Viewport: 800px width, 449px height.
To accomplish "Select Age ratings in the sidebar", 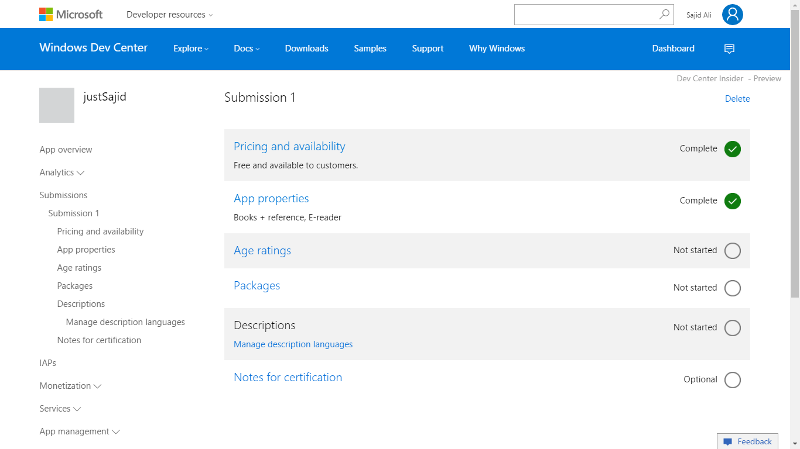I will click(79, 268).
